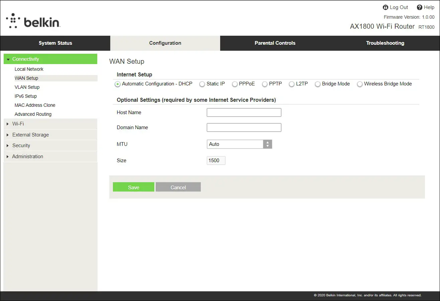Enable Wireless Bridge Mode option
This screenshot has width=440, height=301.
coord(360,84)
